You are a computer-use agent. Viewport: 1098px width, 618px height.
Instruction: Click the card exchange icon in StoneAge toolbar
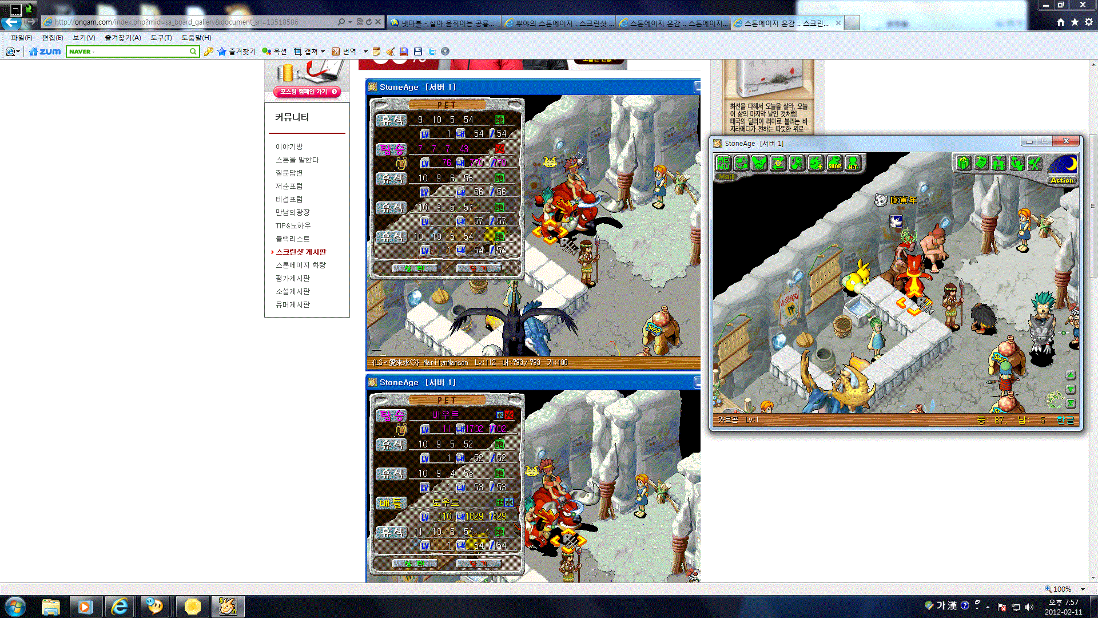[742, 163]
